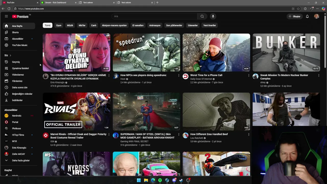This screenshot has width=327, height=184.
Task: Open options for Sneak Mission Bunker video
Action: (x=319, y=75)
